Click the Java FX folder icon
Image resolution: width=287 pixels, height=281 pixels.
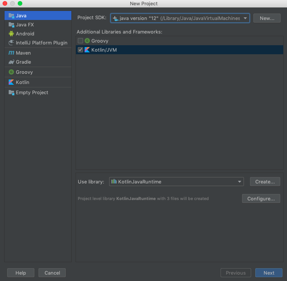(x=11, y=24)
